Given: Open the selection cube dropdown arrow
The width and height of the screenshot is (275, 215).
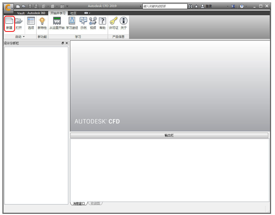Looking at the screenshot, I should (48, 7).
